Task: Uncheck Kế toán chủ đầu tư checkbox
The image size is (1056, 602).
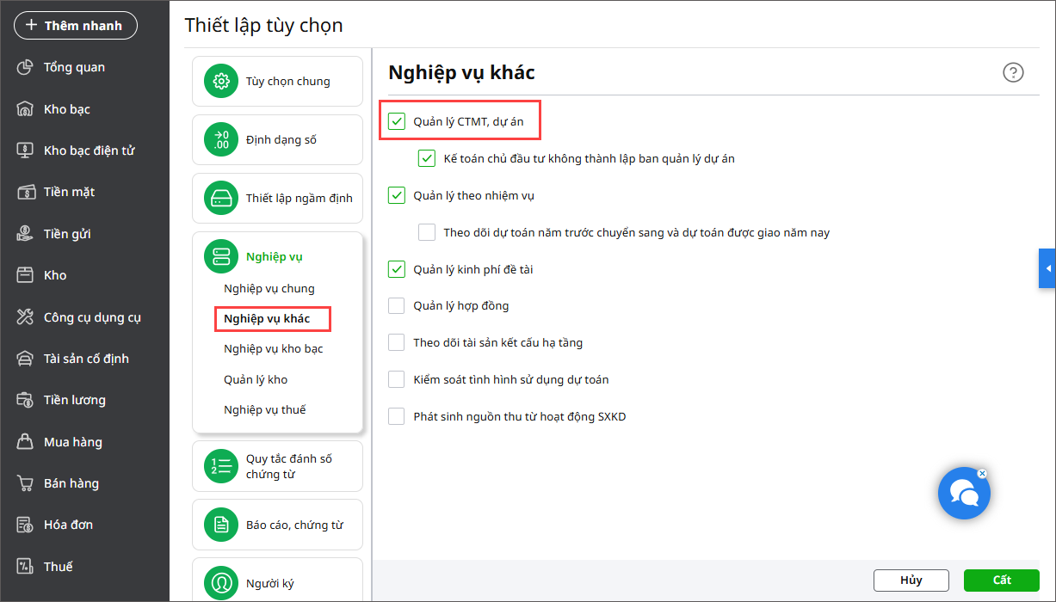Action: click(427, 158)
